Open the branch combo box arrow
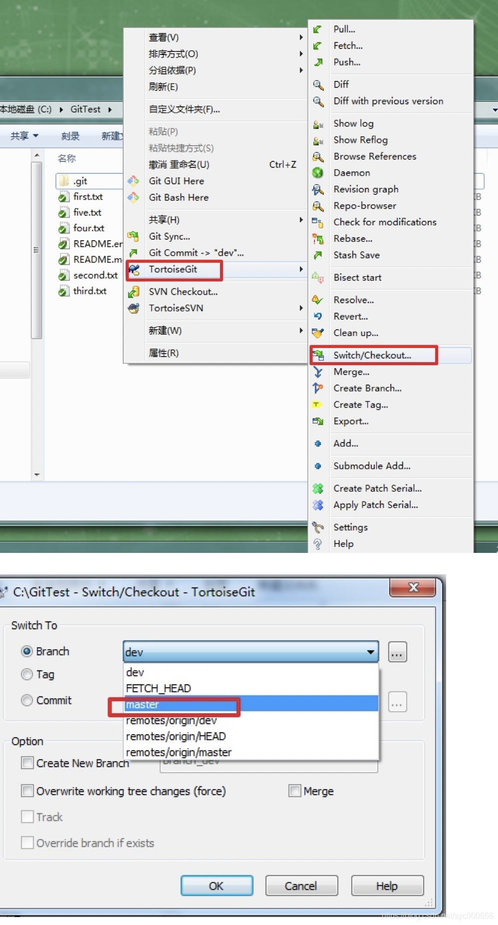The image size is (498, 925). click(371, 652)
